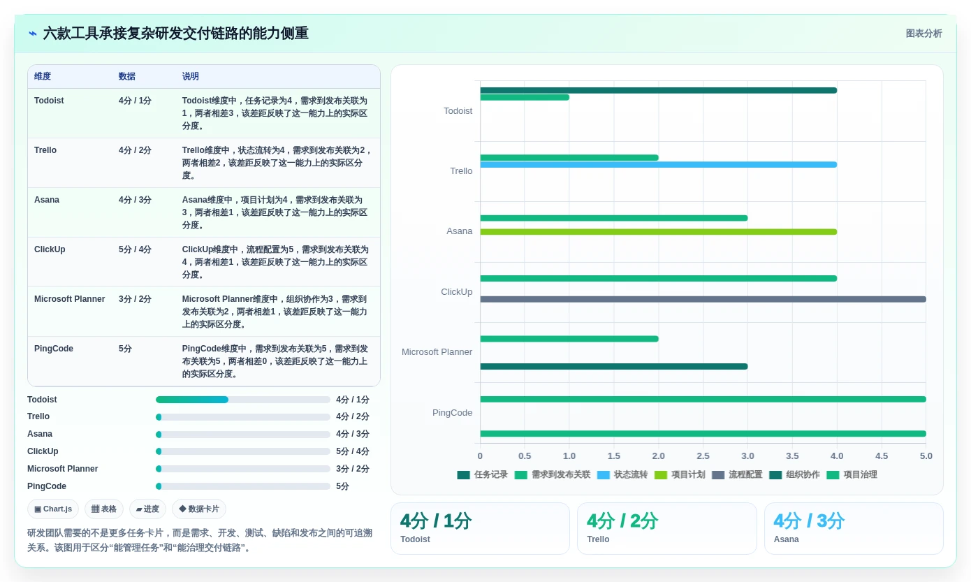Click the ClickUp 流程配置 gray bar

coord(703,299)
